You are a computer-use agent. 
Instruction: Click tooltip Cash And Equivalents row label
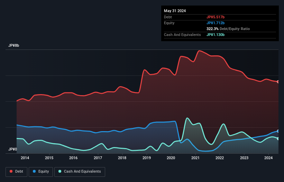[182, 35]
